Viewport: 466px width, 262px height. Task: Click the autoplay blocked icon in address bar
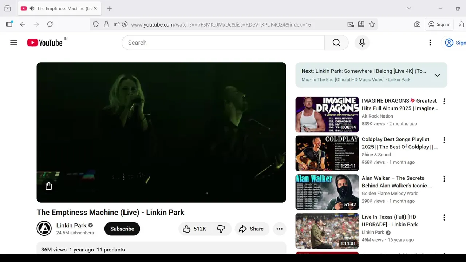point(125,24)
